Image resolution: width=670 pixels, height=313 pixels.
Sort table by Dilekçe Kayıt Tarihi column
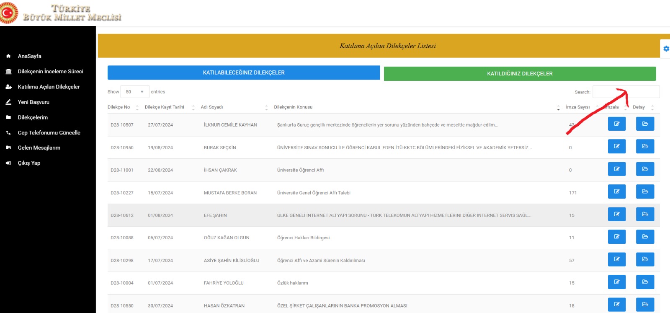165,107
